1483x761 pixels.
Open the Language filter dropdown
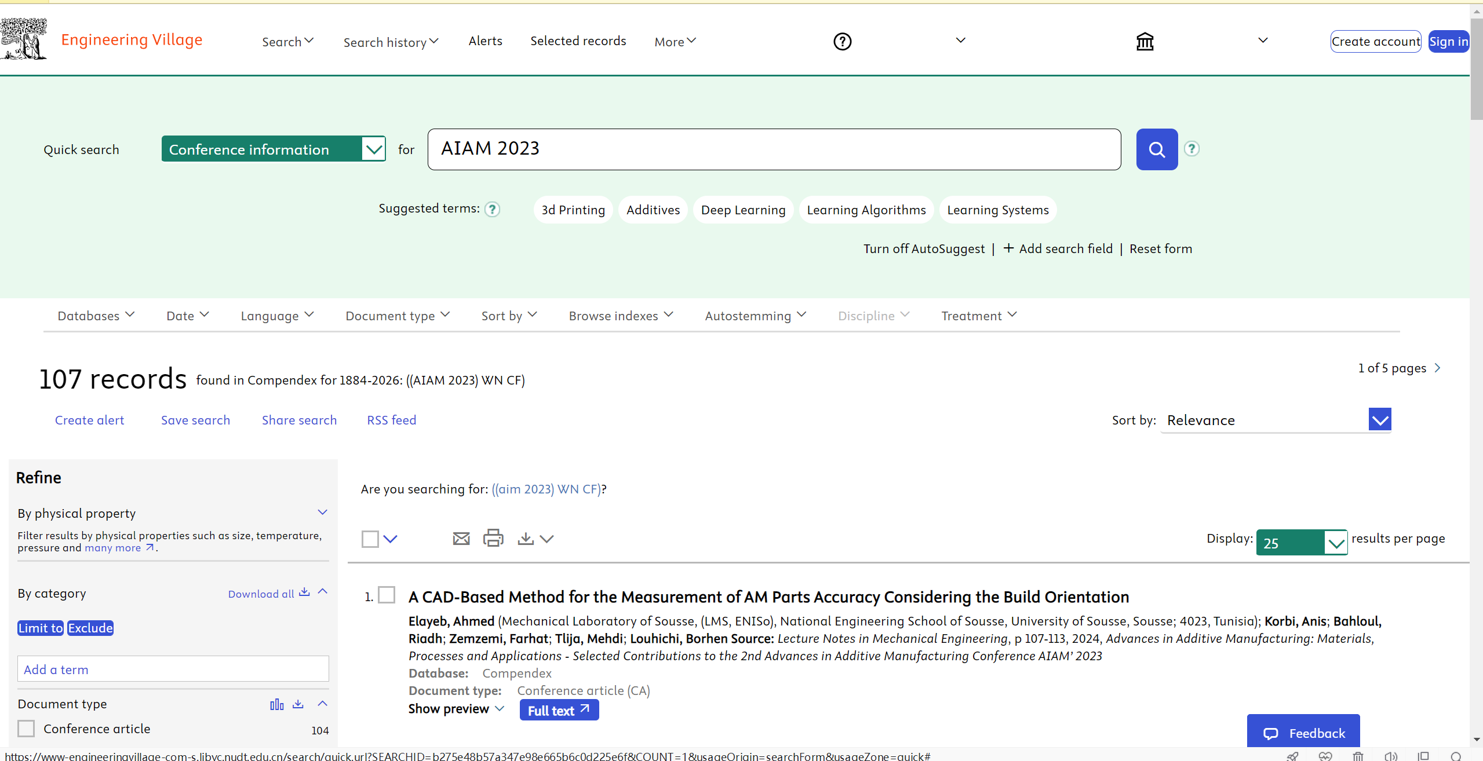pos(278,316)
